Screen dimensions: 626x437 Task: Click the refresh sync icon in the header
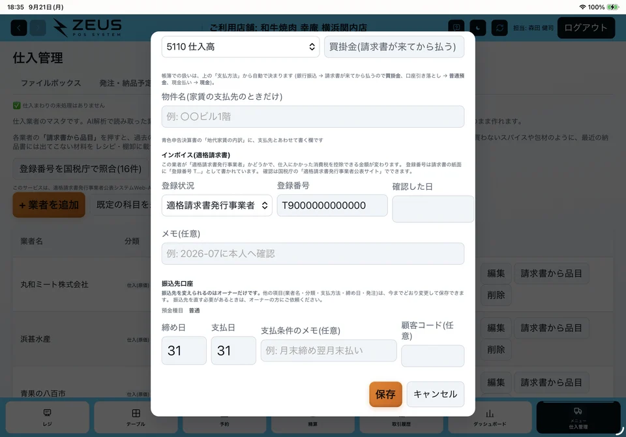point(499,27)
